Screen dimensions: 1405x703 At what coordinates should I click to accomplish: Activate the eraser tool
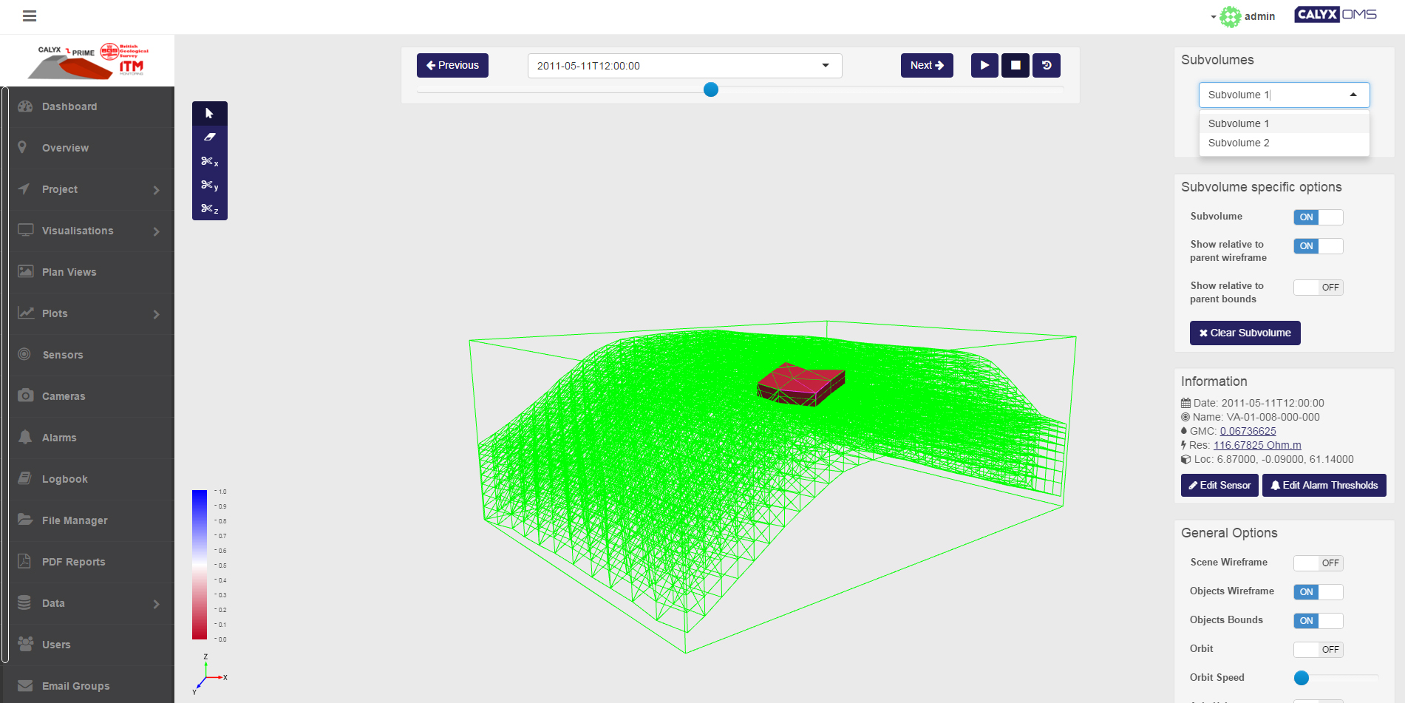click(x=209, y=137)
